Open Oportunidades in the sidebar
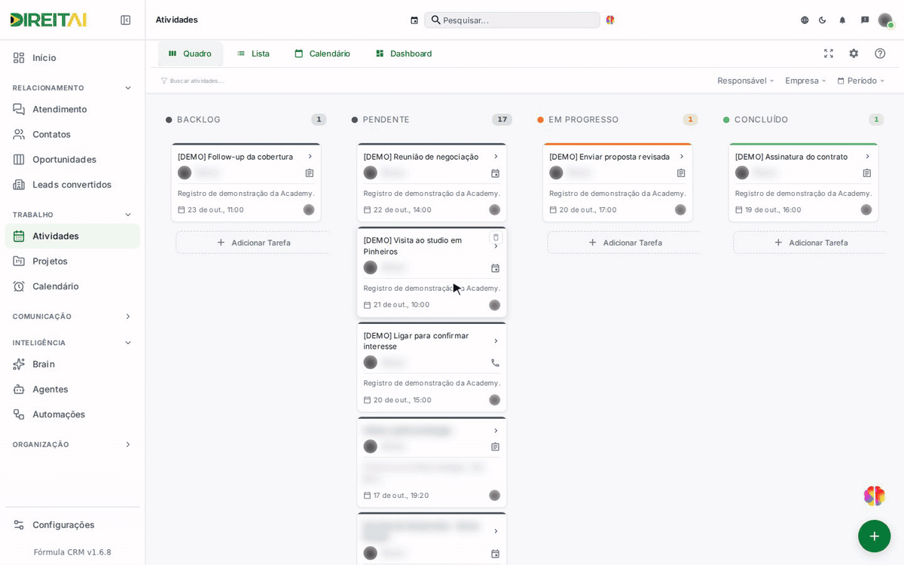This screenshot has width=904, height=565. 72,160
